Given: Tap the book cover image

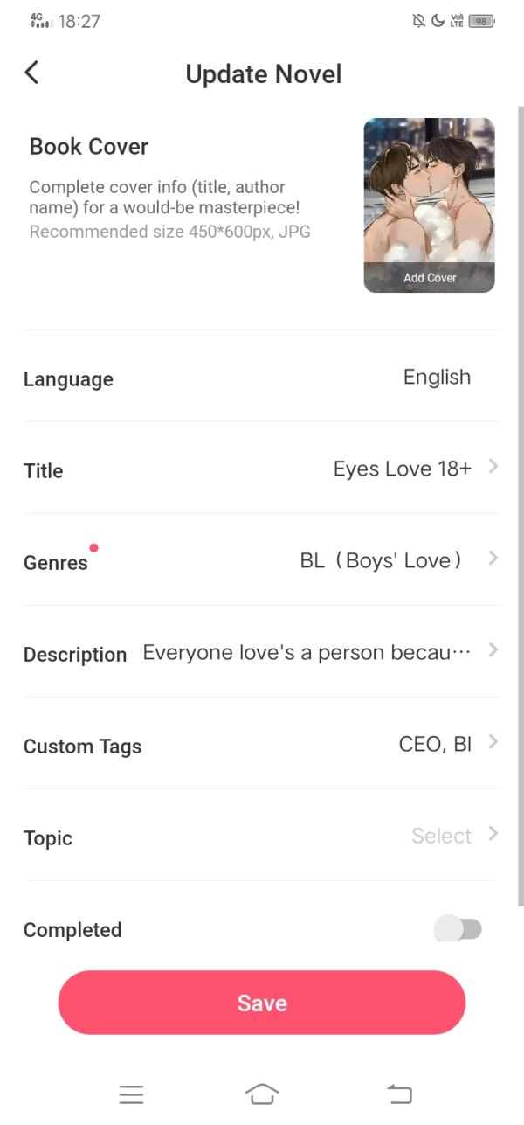Looking at the screenshot, I should [429, 192].
